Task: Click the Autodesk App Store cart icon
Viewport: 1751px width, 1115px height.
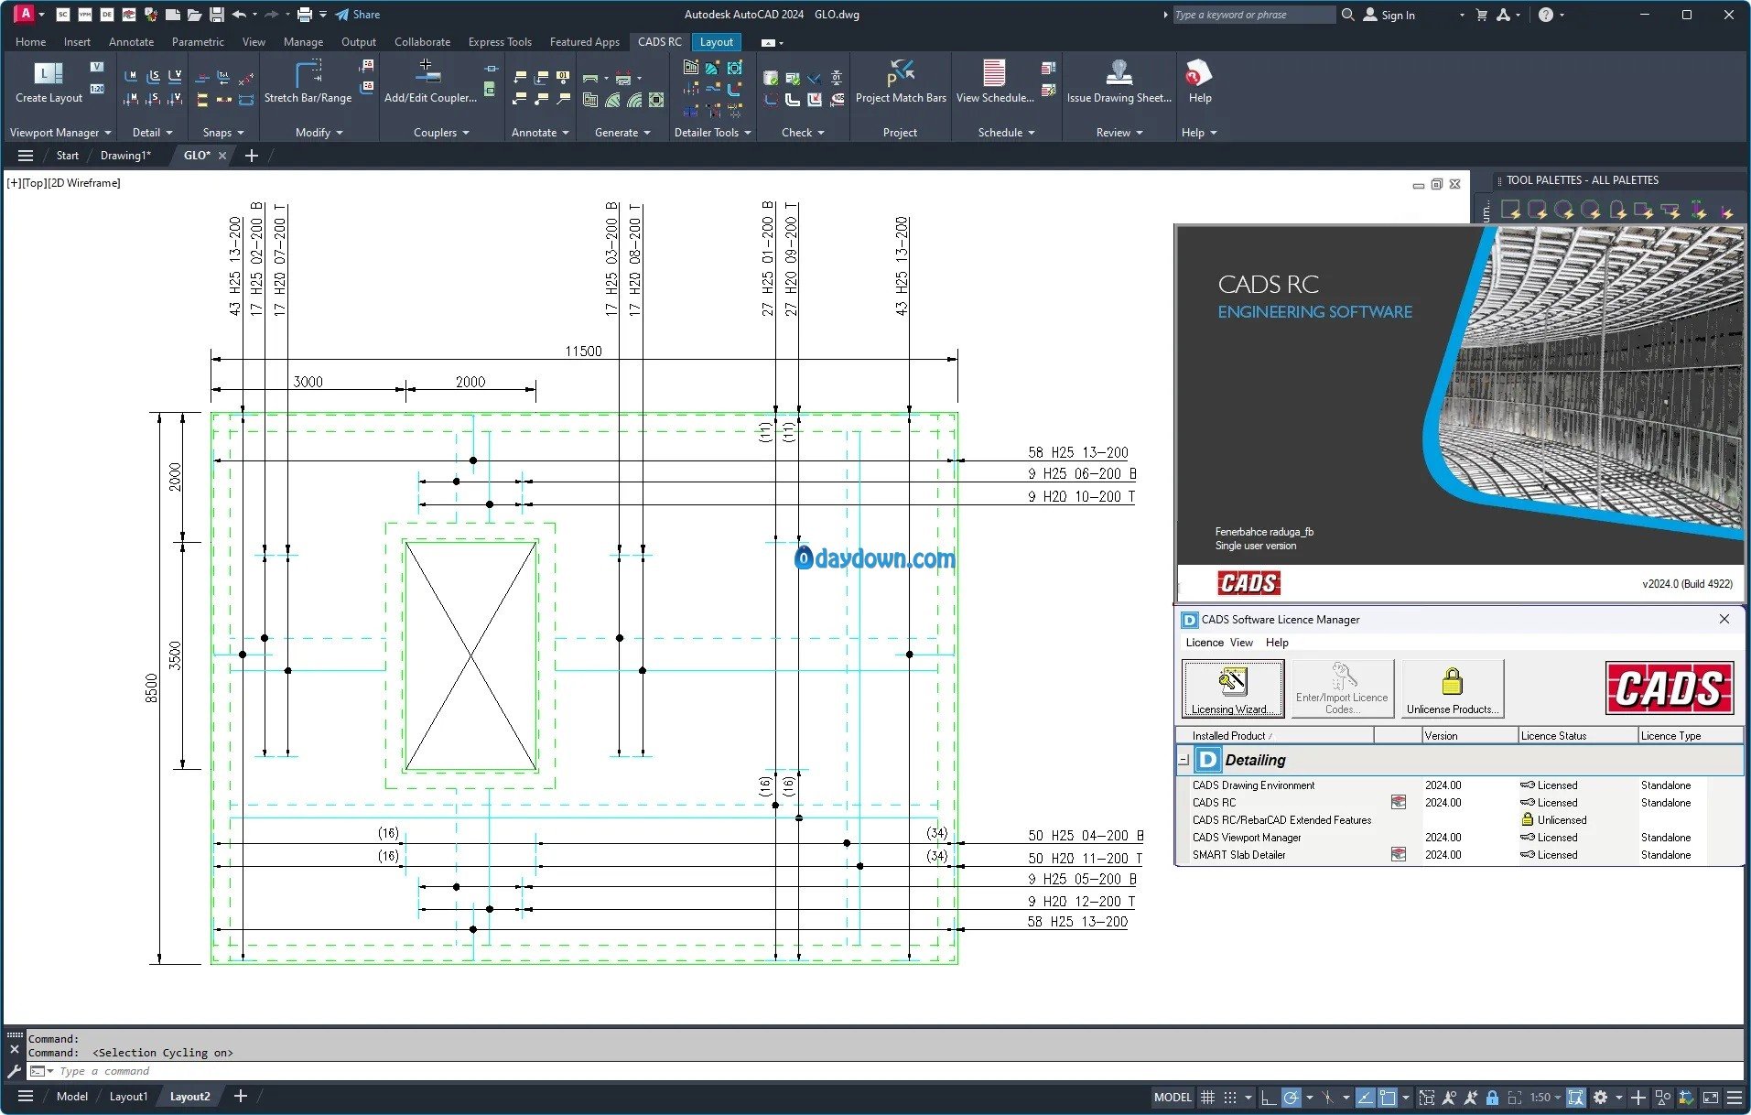Action: click(x=1481, y=15)
